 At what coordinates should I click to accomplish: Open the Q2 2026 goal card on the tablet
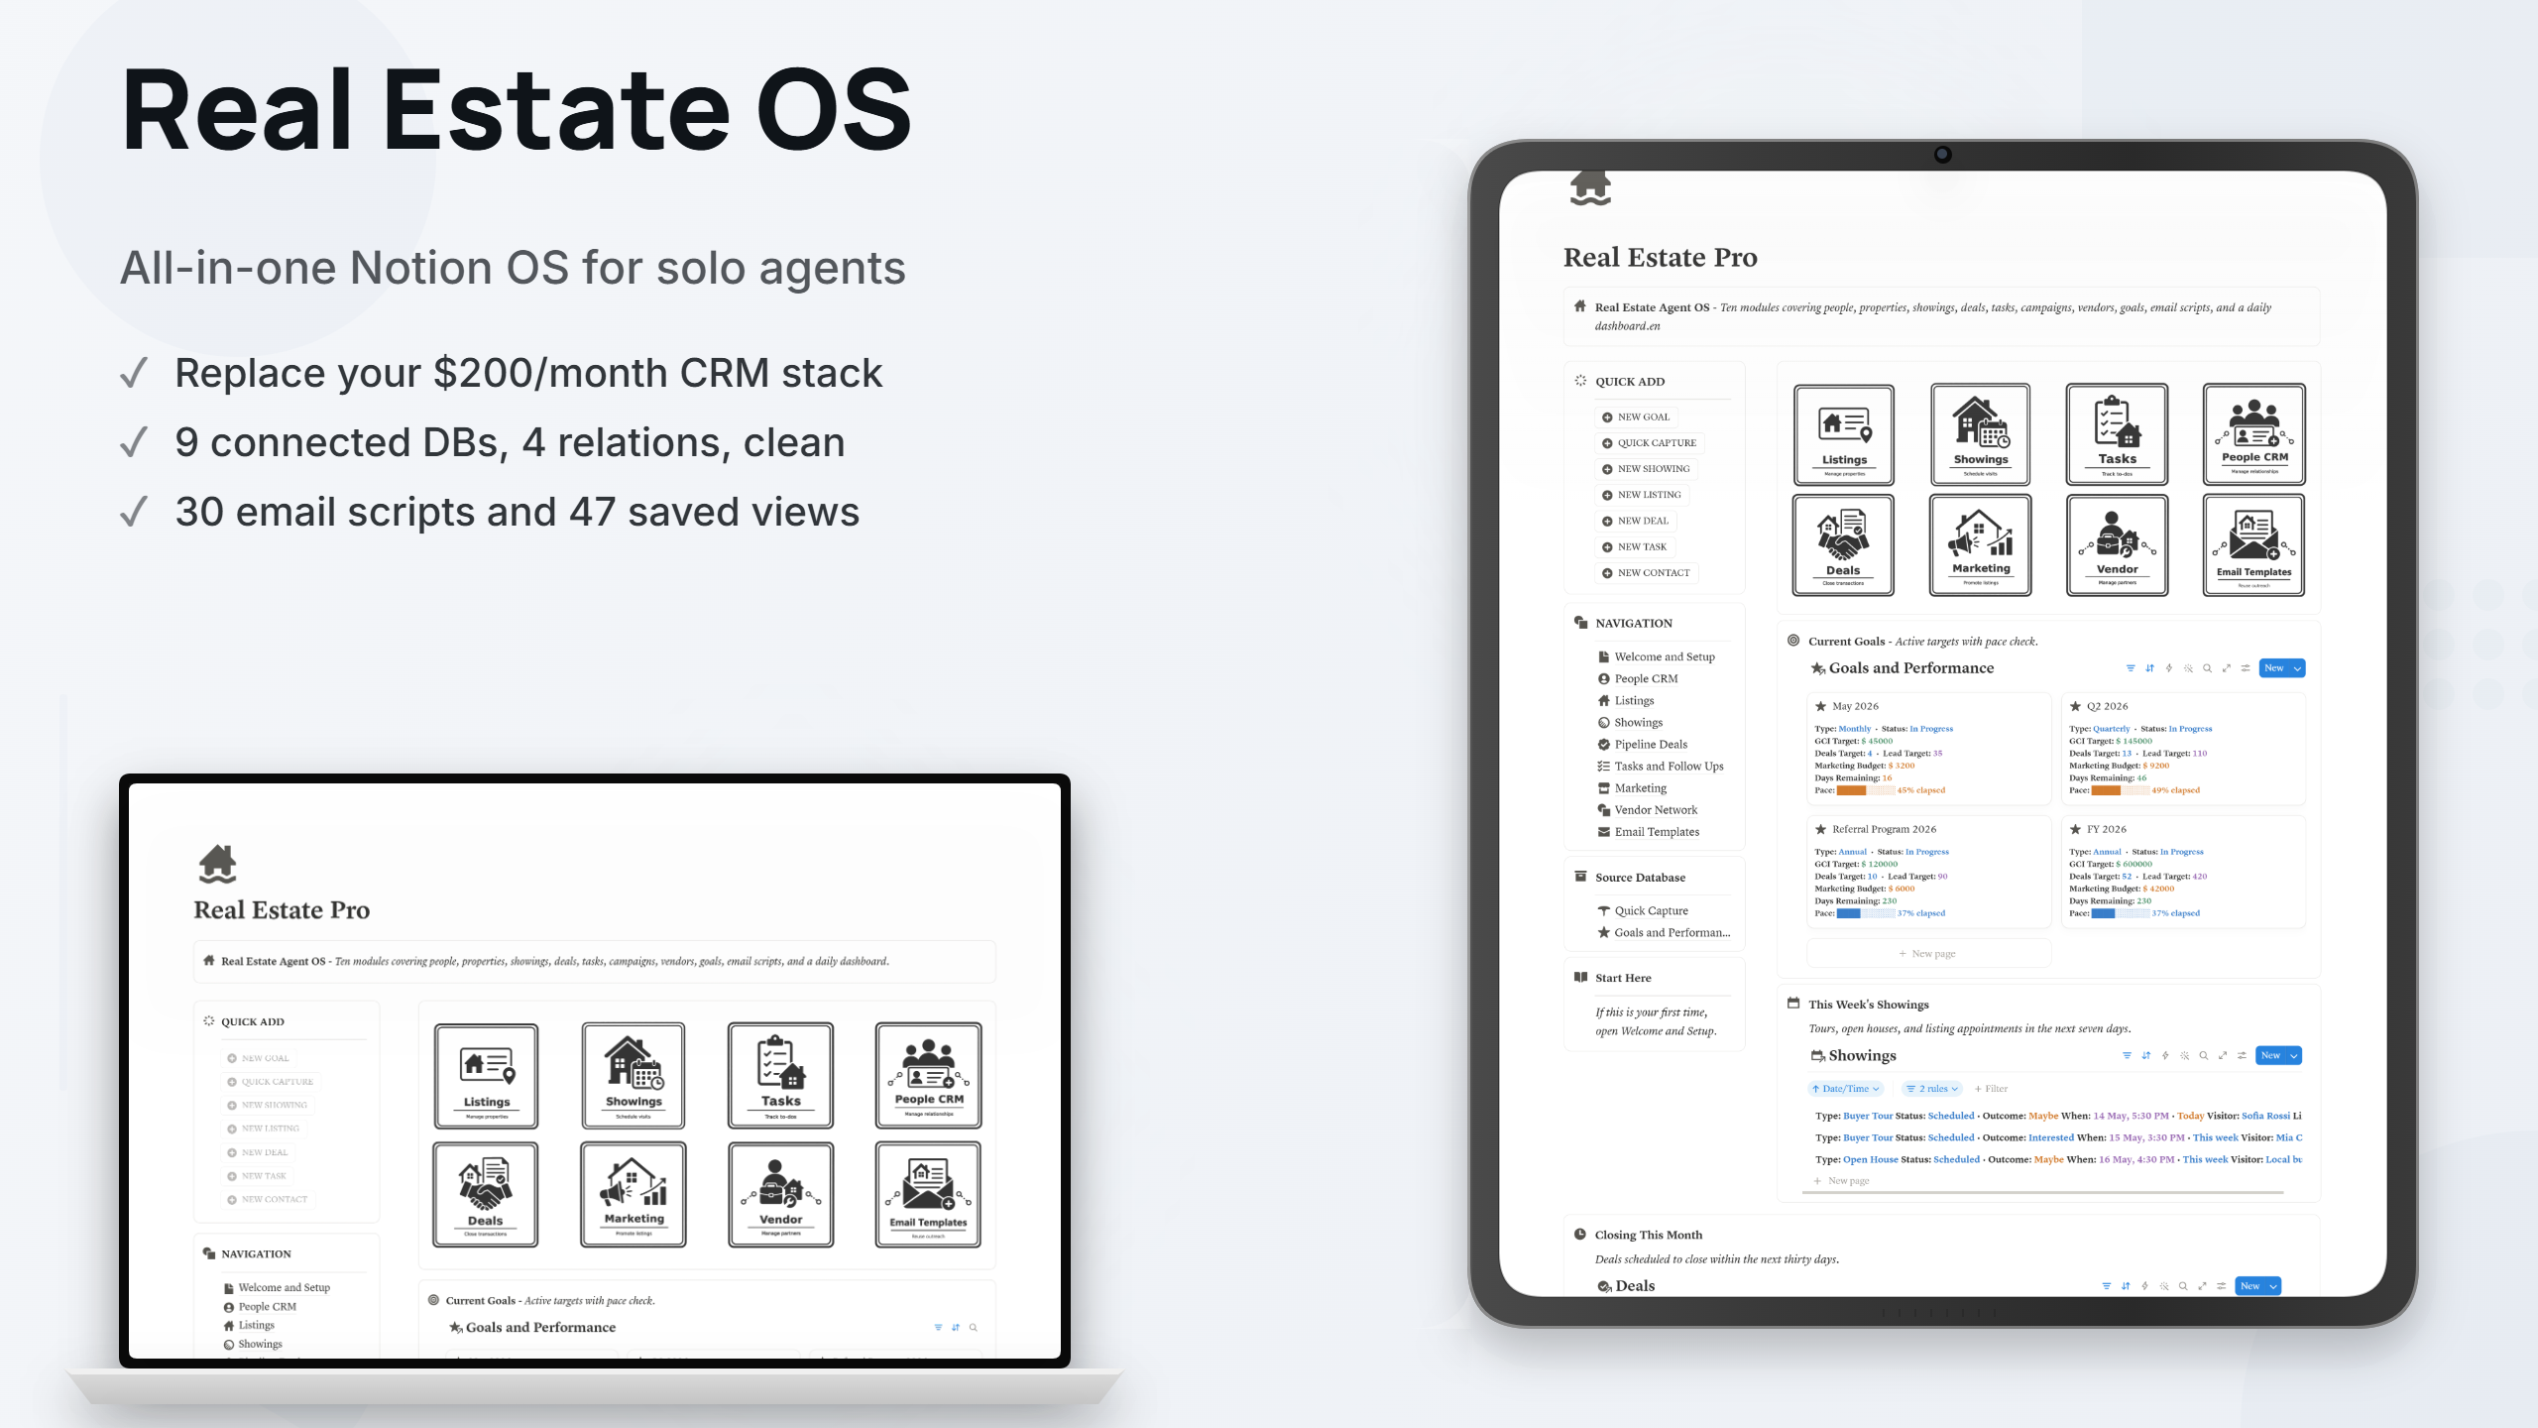point(2183,749)
